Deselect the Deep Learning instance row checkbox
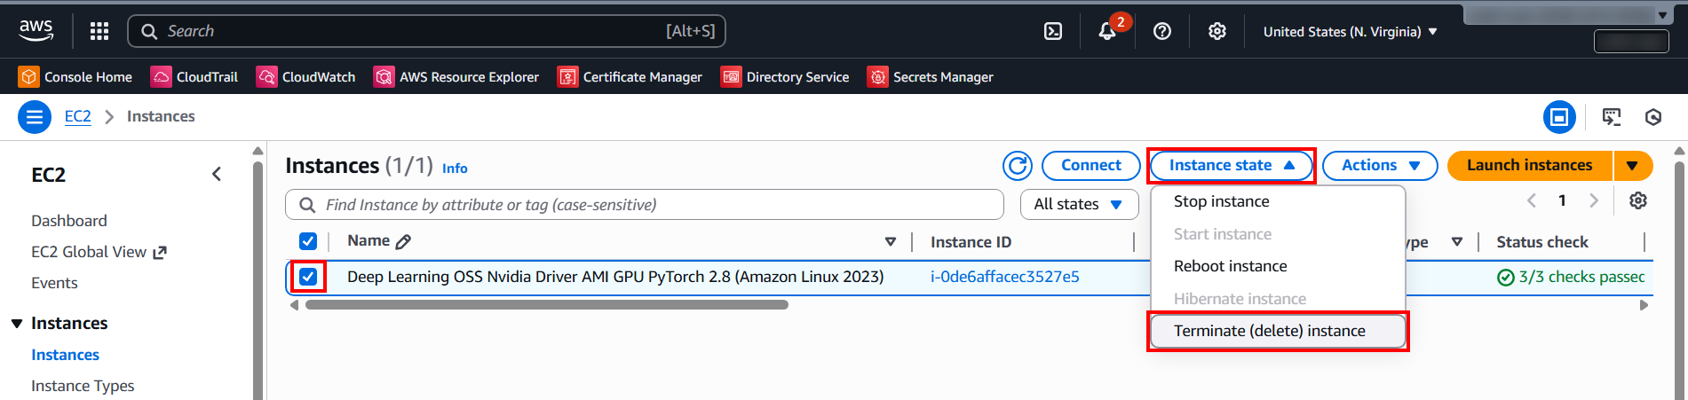Screen dimensions: 1688x400 coord(308,277)
